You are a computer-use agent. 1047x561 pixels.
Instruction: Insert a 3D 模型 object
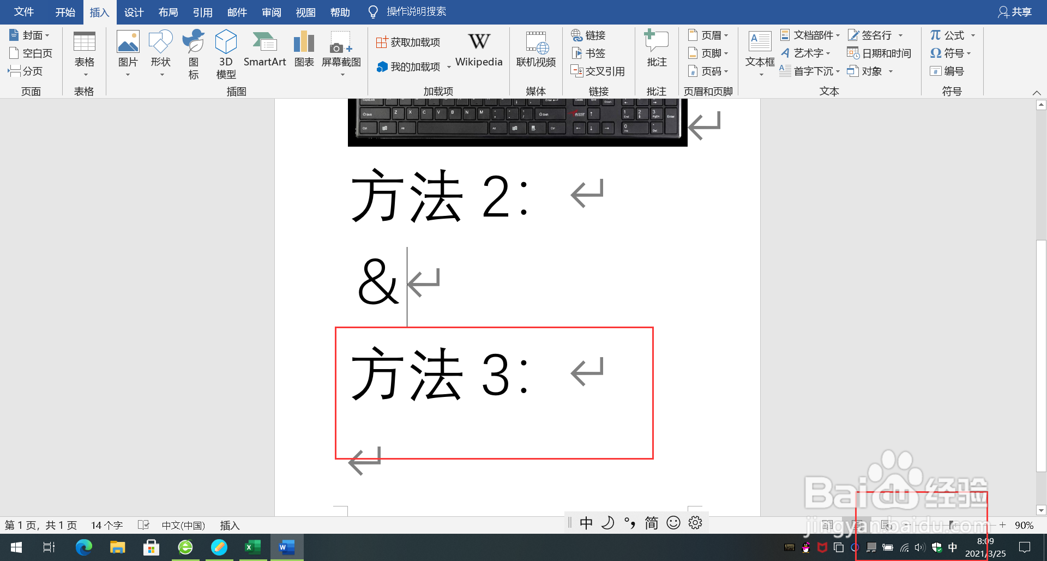(226, 52)
